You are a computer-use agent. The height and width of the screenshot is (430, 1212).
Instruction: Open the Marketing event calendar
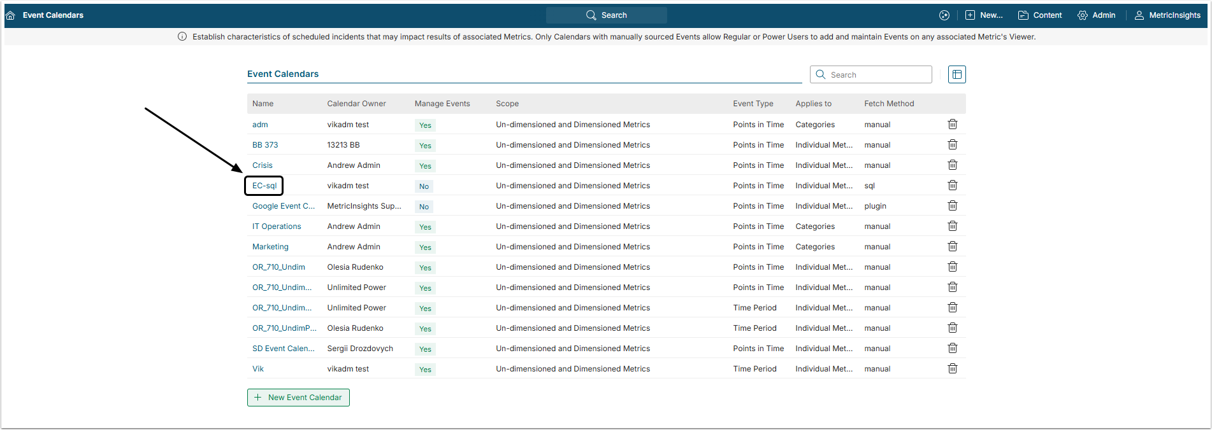pos(270,247)
